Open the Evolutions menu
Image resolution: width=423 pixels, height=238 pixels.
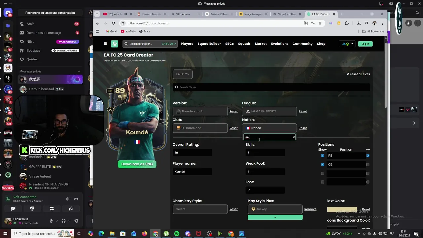pos(280,44)
